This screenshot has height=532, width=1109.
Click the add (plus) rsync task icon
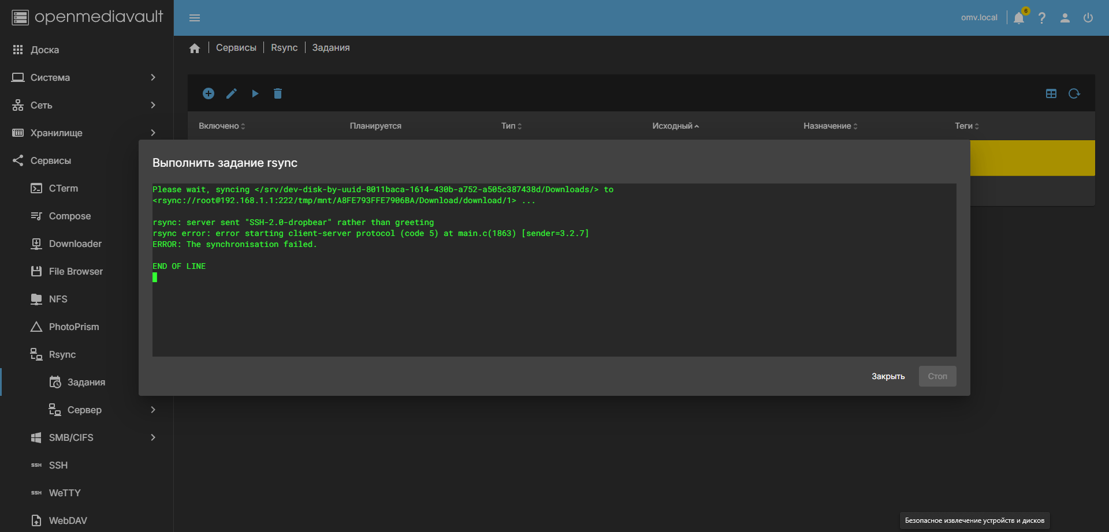point(209,93)
